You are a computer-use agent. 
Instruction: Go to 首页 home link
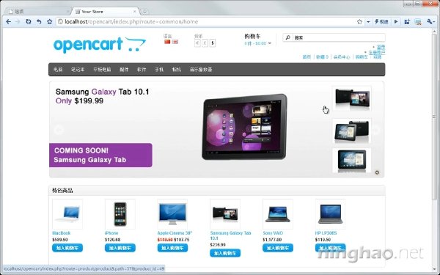(x=307, y=57)
